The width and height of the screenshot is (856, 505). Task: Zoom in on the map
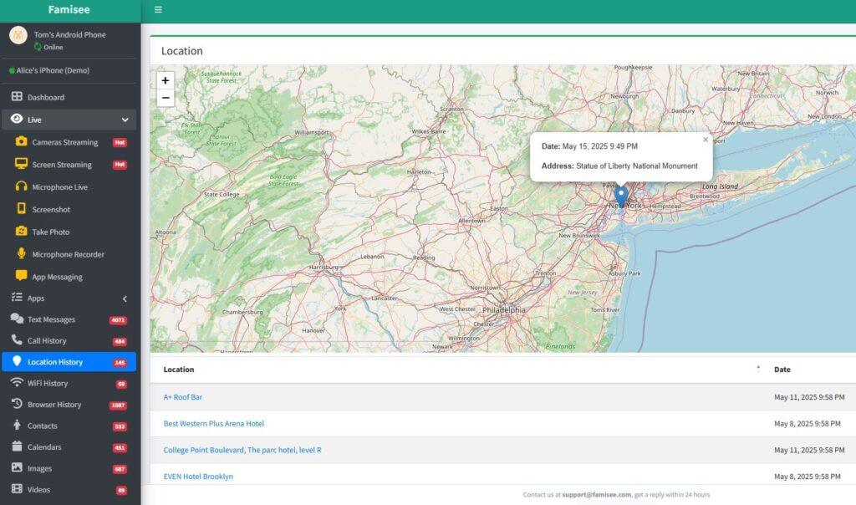tap(166, 80)
